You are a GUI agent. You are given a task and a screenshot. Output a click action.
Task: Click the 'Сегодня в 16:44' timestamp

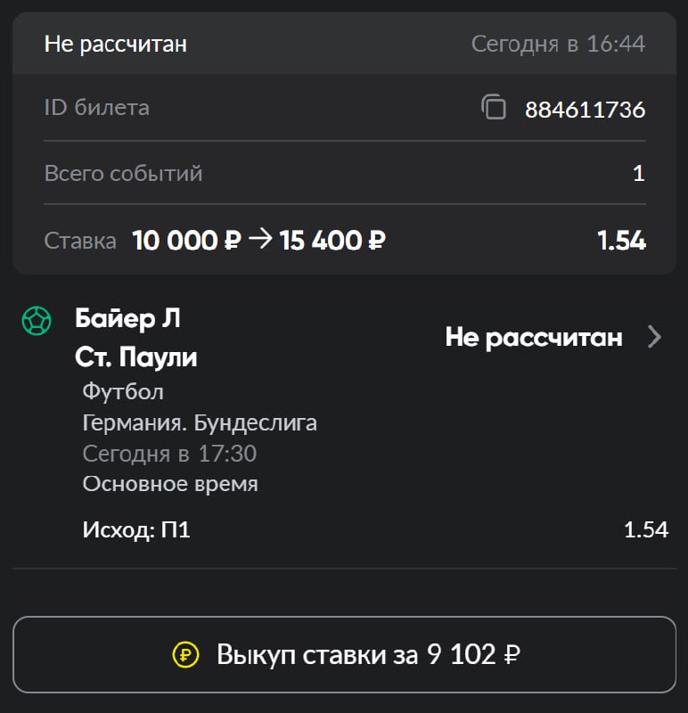[558, 44]
